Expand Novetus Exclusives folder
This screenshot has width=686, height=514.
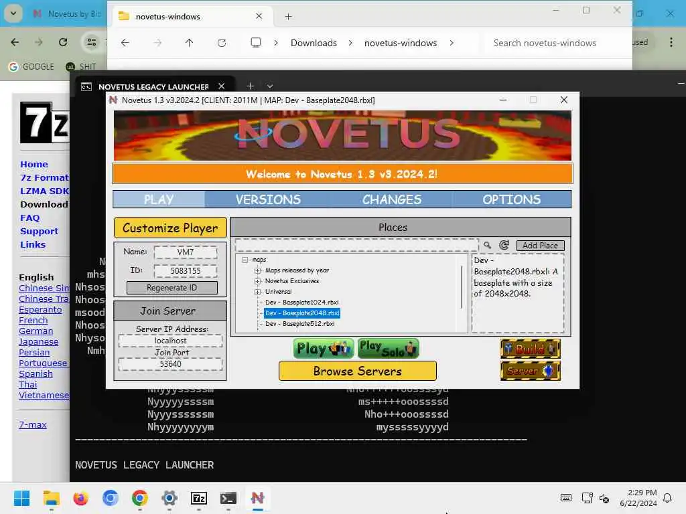(258, 281)
